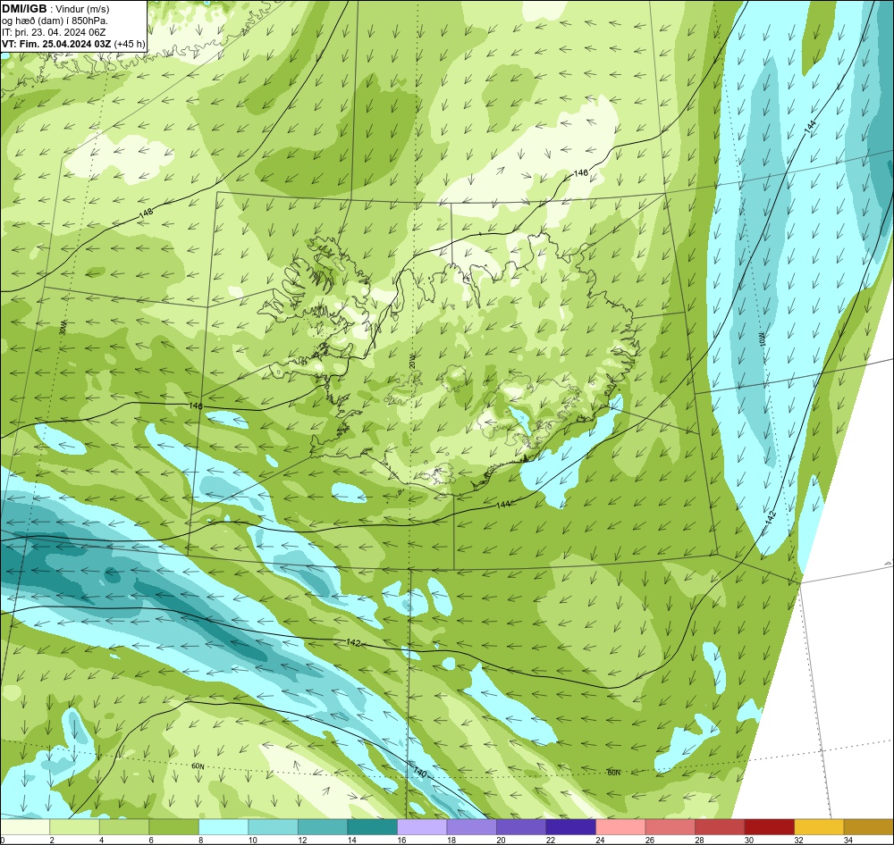Screen dimensions: 894x845
Task: Click the 'Vindur (m/s)' label
Action: coord(82,9)
